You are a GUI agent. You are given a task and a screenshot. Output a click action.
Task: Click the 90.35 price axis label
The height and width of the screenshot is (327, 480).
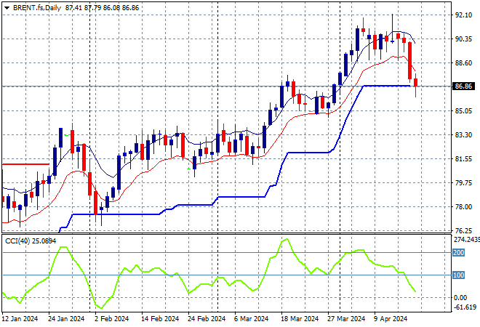463,39
